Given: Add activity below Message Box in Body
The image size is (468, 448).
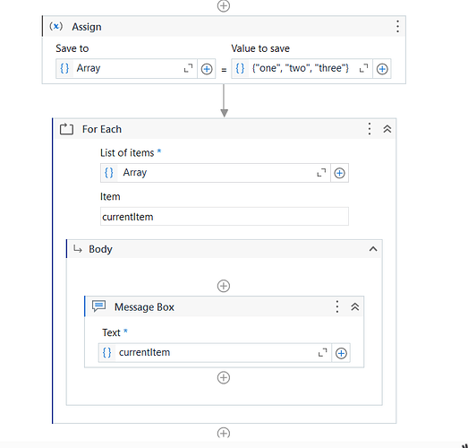Looking at the screenshot, I should 224,377.
